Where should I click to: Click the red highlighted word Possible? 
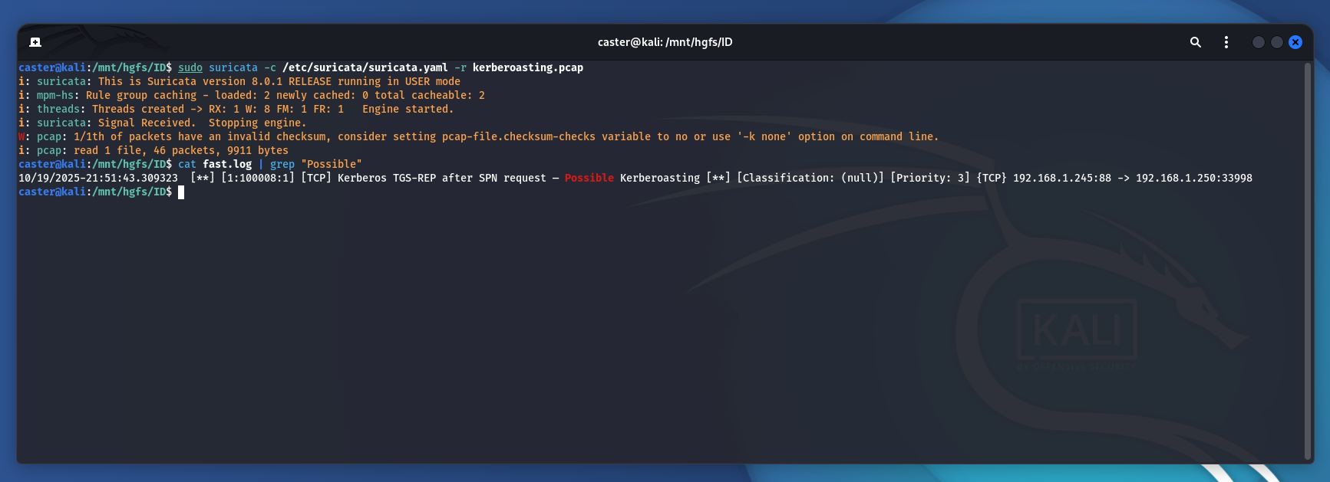pyautogui.click(x=589, y=179)
